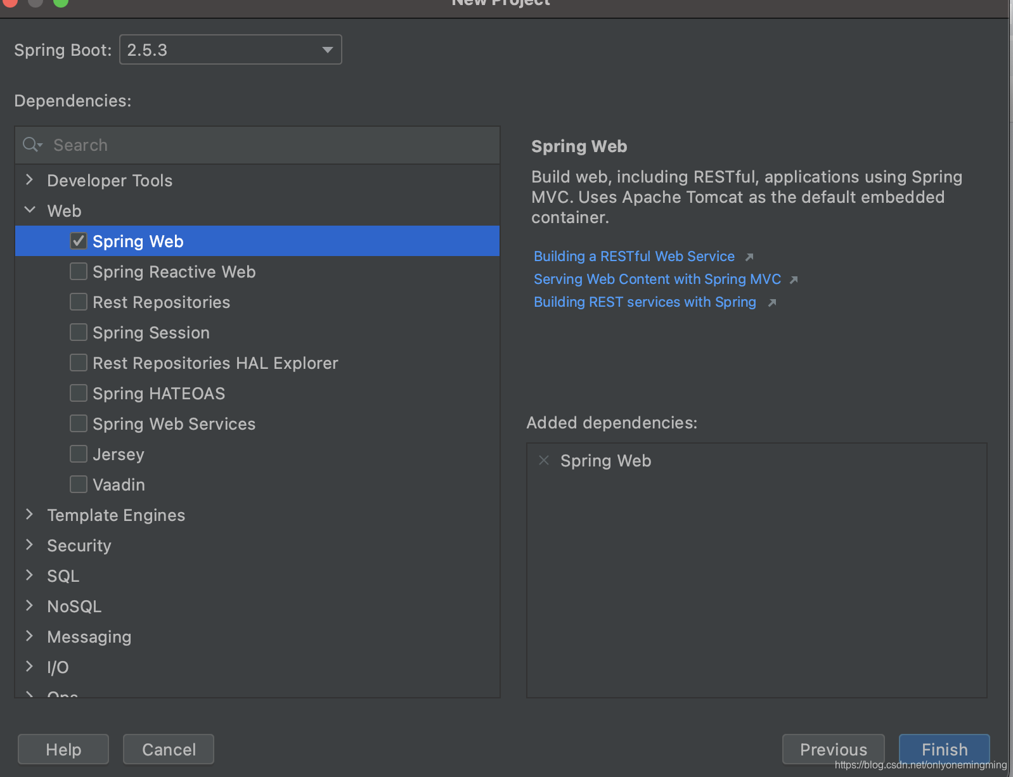Screen dimensions: 1013x777
Task: Select the Developer Tools tree label
Action: [x=110, y=181]
